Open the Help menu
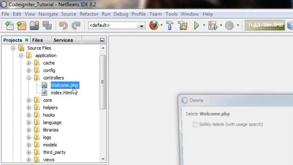The height and width of the screenshot is (165, 293). tap(208, 14)
